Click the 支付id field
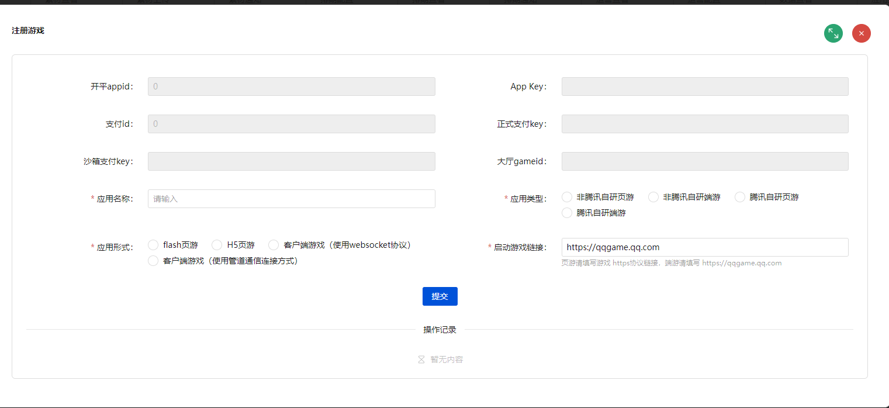This screenshot has height=408, width=889. pyautogui.click(x=291, y=124)
